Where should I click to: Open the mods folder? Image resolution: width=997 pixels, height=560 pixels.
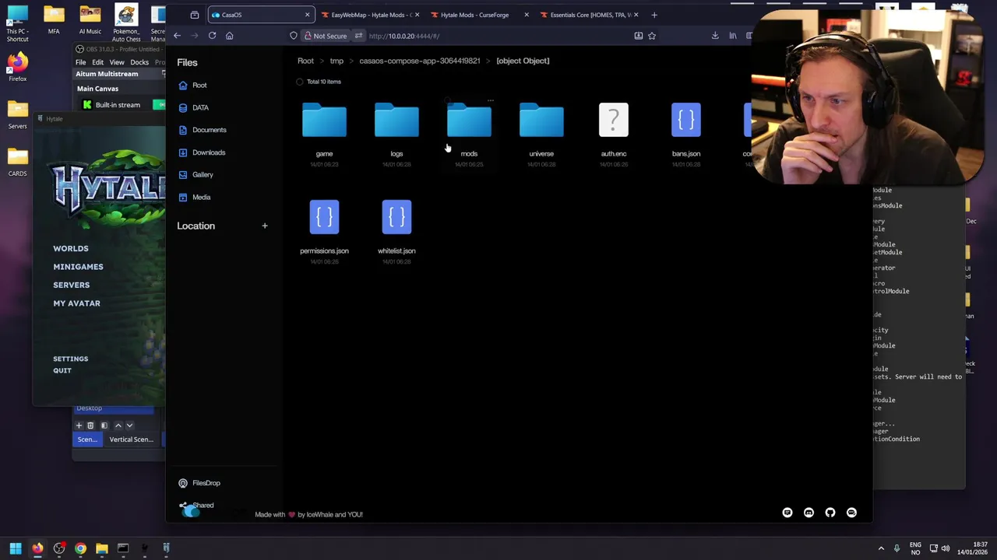(469, 121)
